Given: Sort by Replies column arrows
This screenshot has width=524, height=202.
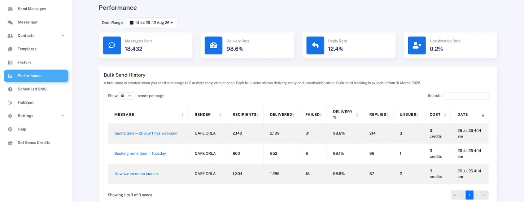Looking at the screenshot, I should (388, 115).
